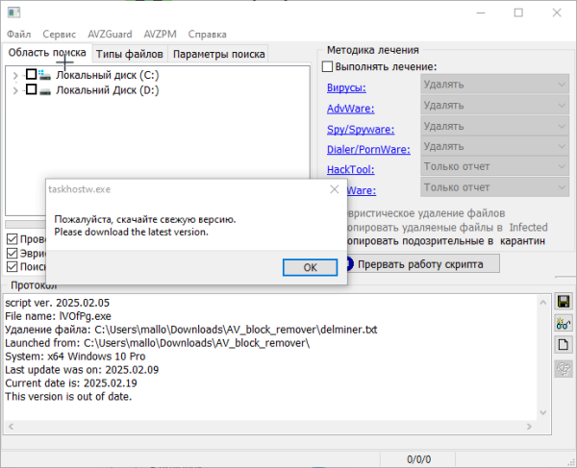This screenshot has width=577, height=468.
Task: Tick the Локальный диск (C:) checkbox
Action: 32,74
